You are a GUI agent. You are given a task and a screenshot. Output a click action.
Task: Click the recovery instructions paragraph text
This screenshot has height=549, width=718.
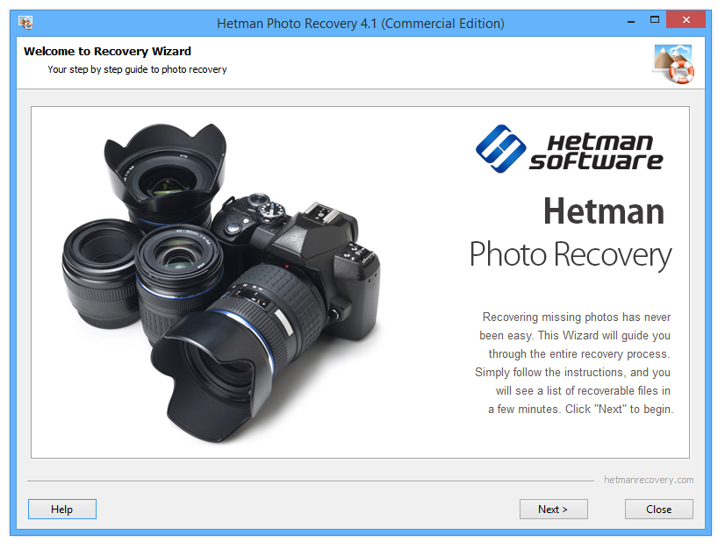coord(575,363)
